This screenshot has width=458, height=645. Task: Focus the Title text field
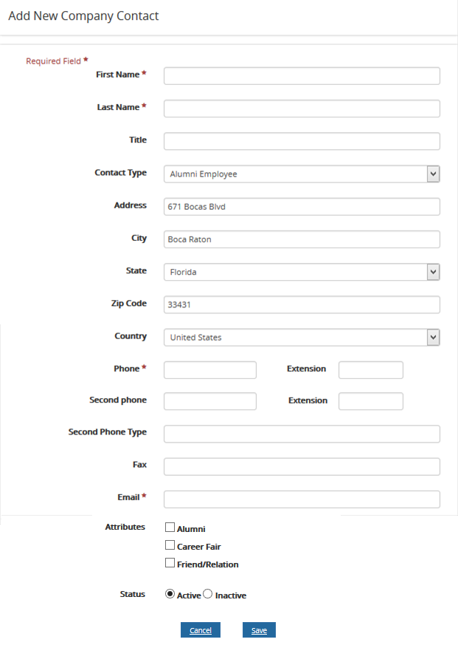click(301, 141)
